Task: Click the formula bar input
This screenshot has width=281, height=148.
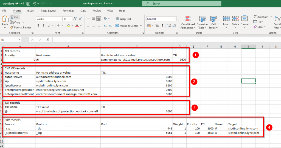Action: point(167,39)
